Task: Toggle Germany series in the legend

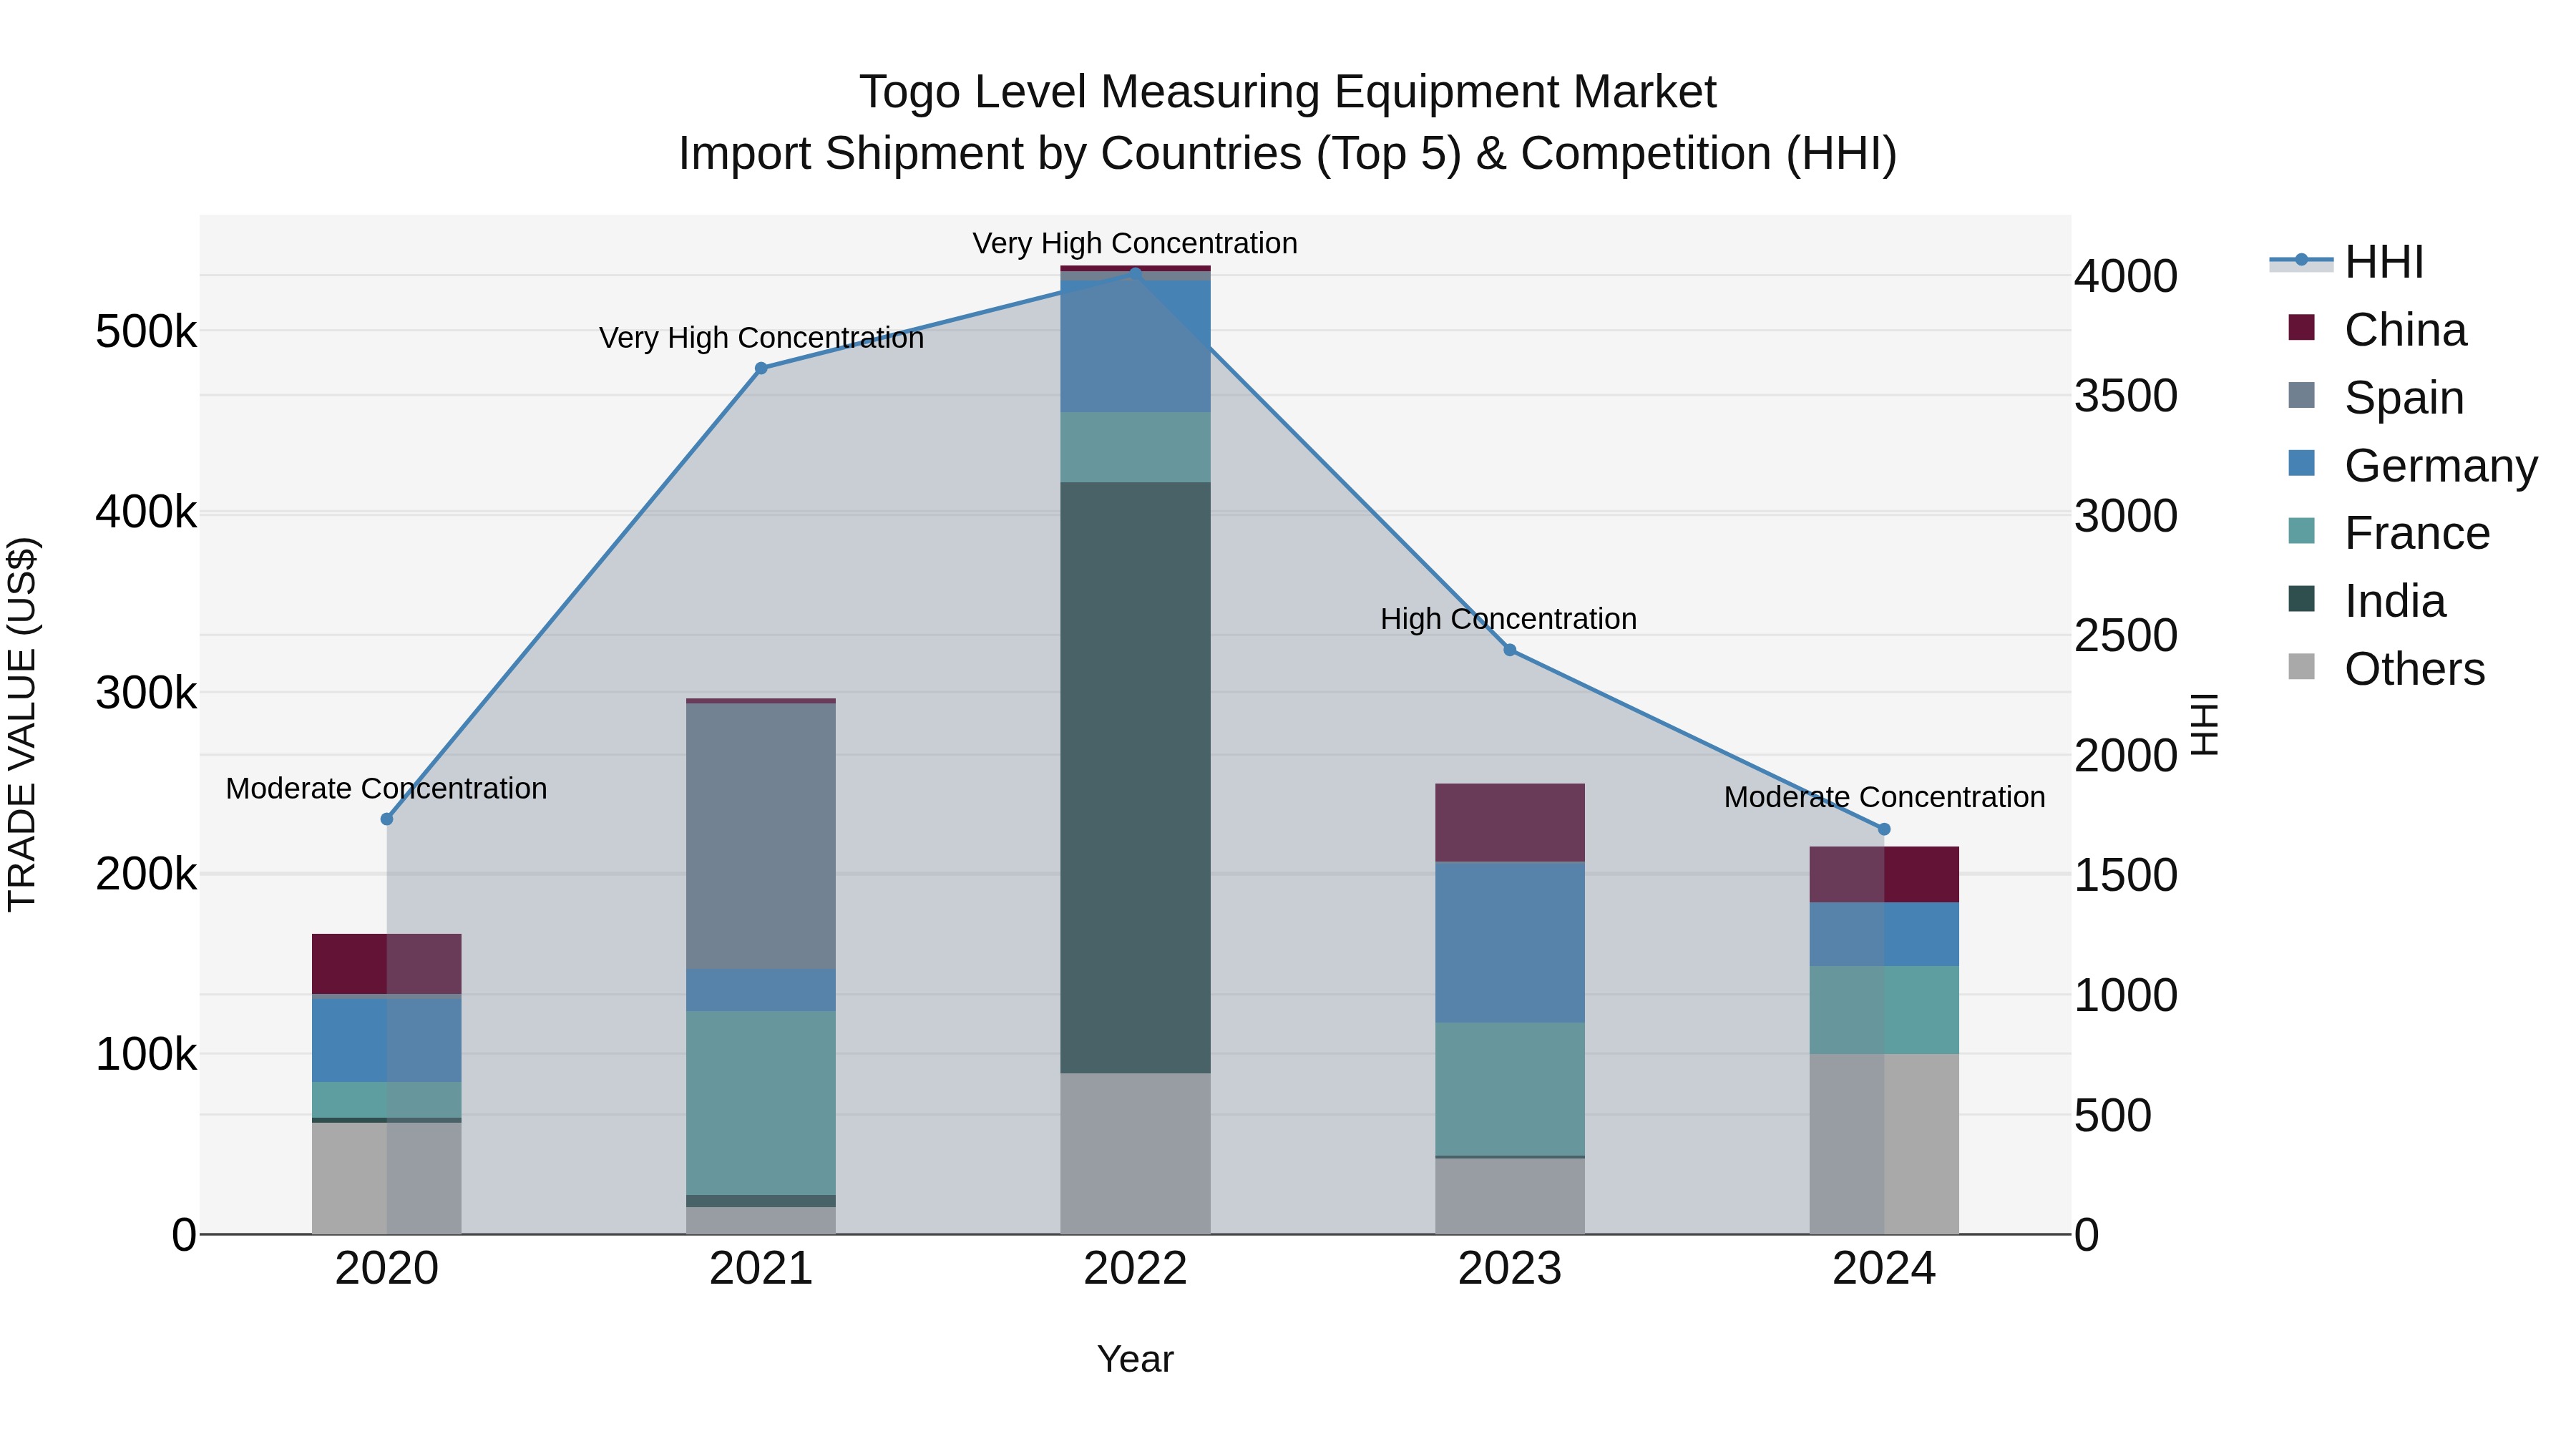Action: [2412, 465]
